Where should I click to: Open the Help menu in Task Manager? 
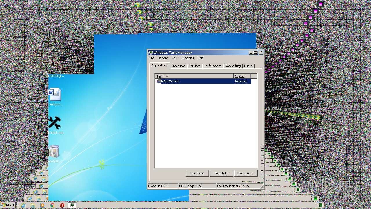pos(201,58)
